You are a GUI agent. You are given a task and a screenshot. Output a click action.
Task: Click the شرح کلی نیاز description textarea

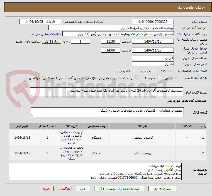(107, 92)
